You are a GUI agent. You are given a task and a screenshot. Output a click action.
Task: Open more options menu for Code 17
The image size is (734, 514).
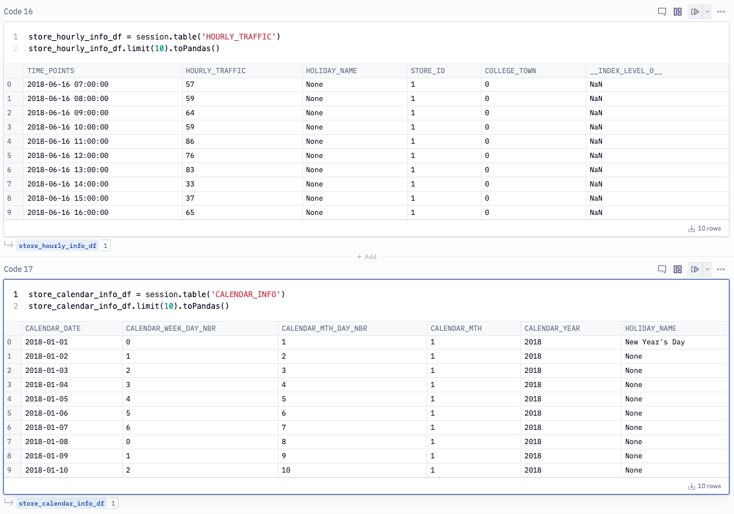pos(721,269)
